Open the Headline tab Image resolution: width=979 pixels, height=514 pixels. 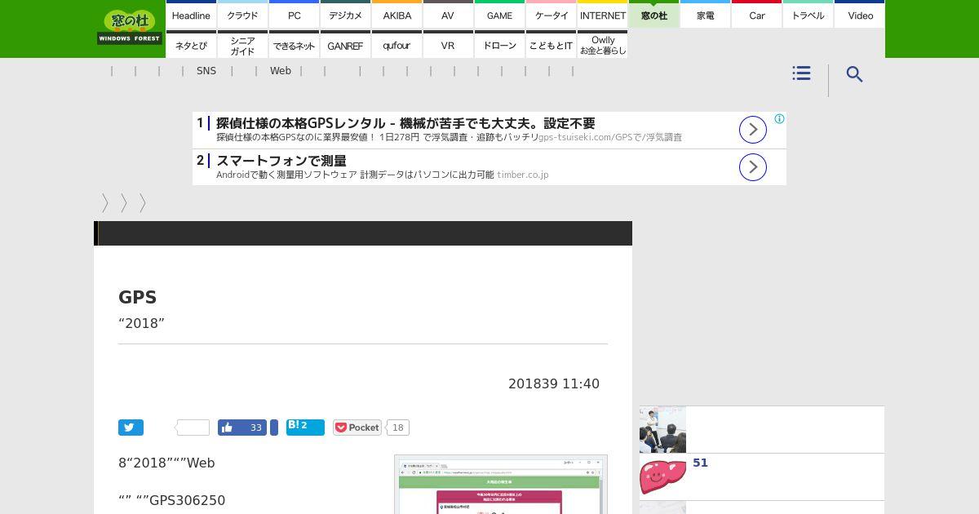click(191, 15)
